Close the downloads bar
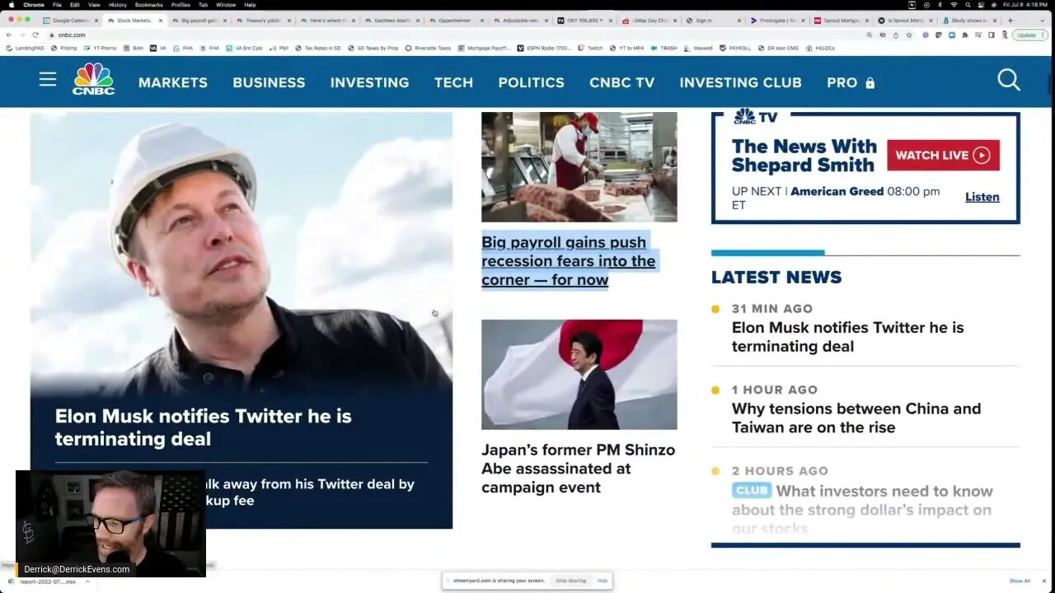1055x593 pixels. [1044, 581]
